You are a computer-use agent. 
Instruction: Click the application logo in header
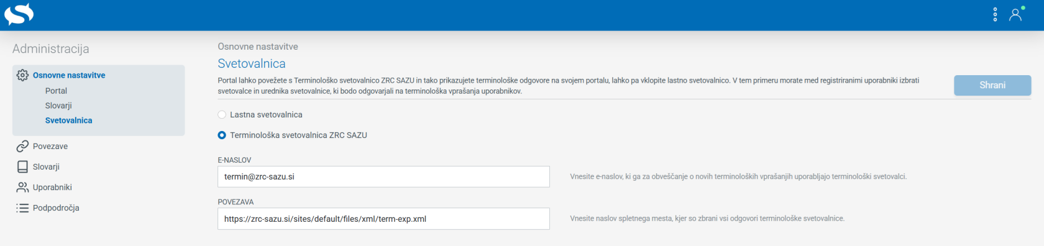pyautogui.click(x=19, y=14)
